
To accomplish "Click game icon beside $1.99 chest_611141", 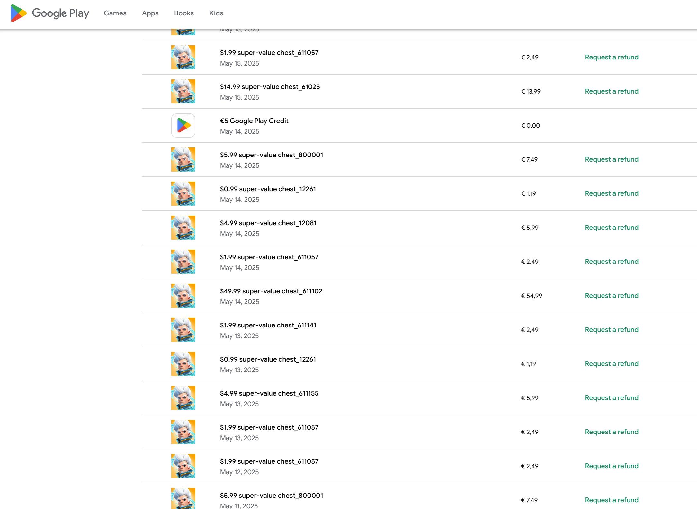I will [x=183, y=330].
